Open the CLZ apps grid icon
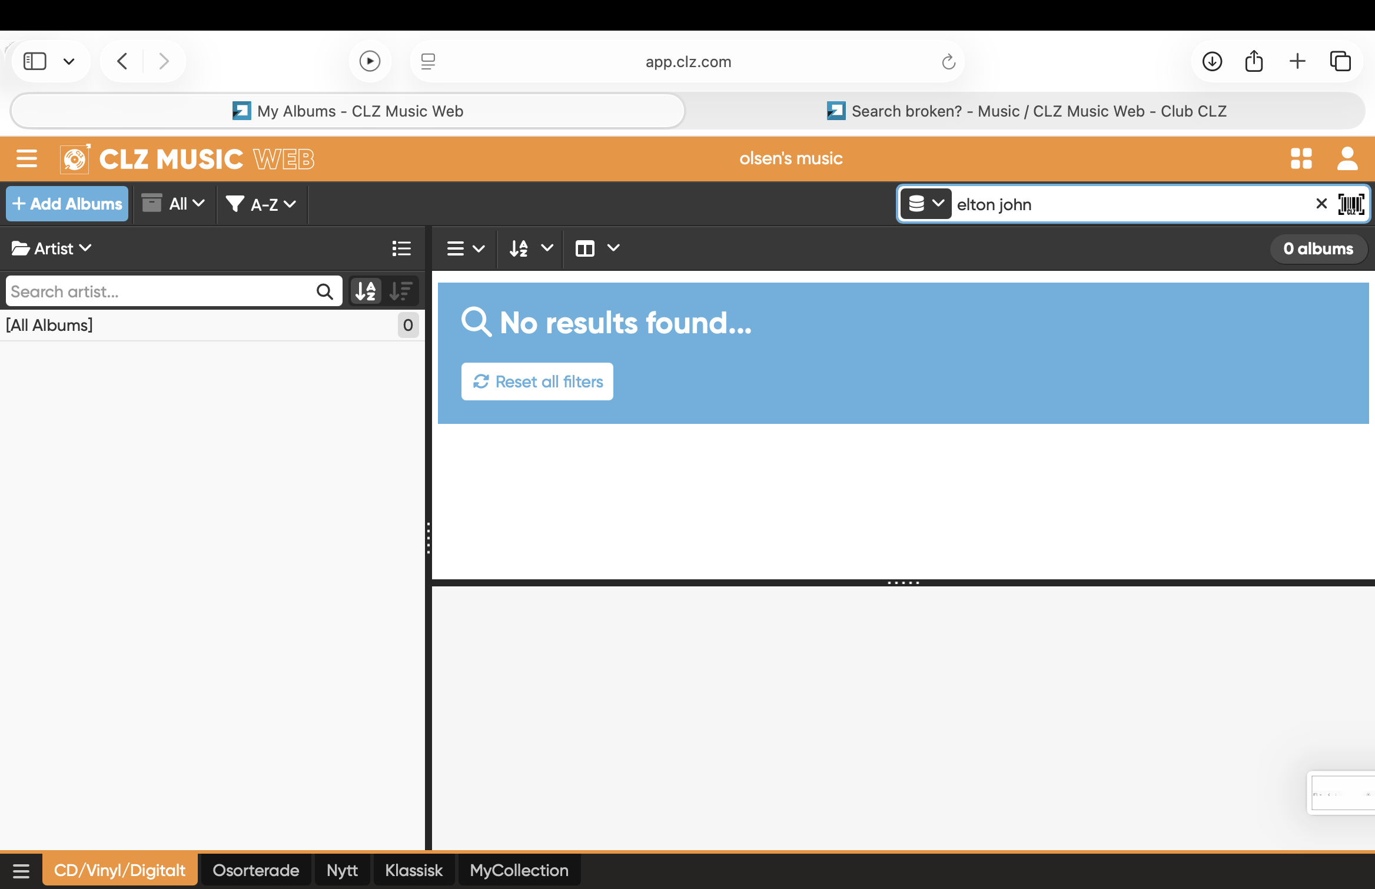Screen dimensions: 1375x889 [x=1301, y=158]
